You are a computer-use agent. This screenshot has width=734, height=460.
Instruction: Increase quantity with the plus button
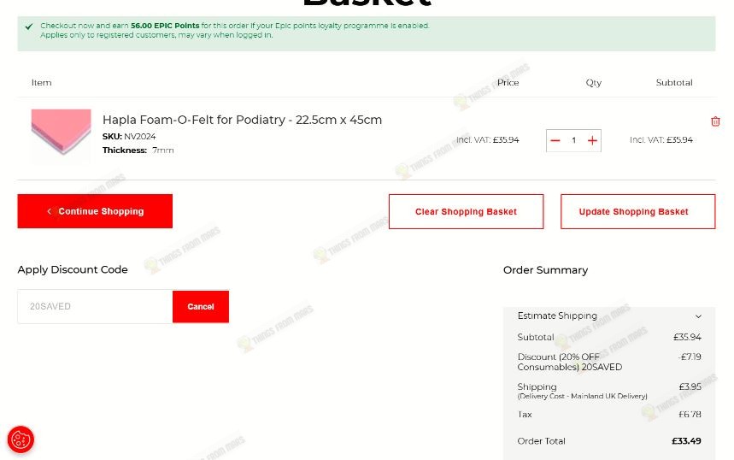point(592,140)
